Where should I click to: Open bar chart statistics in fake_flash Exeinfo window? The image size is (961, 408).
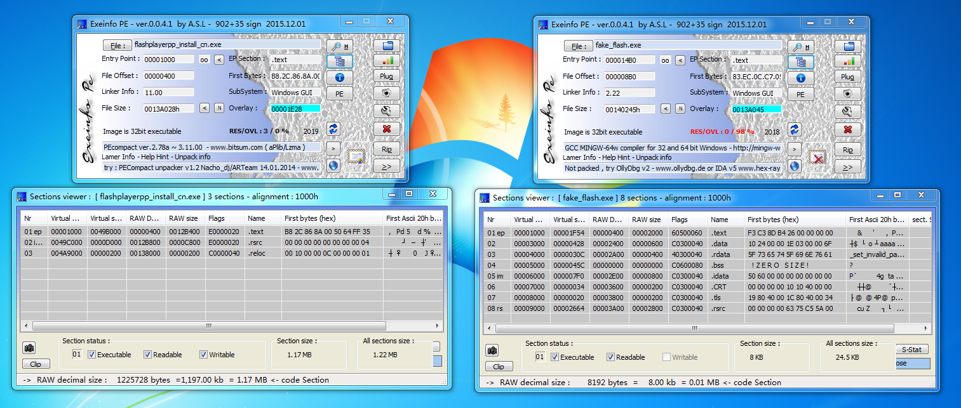(x=847, y=62)
